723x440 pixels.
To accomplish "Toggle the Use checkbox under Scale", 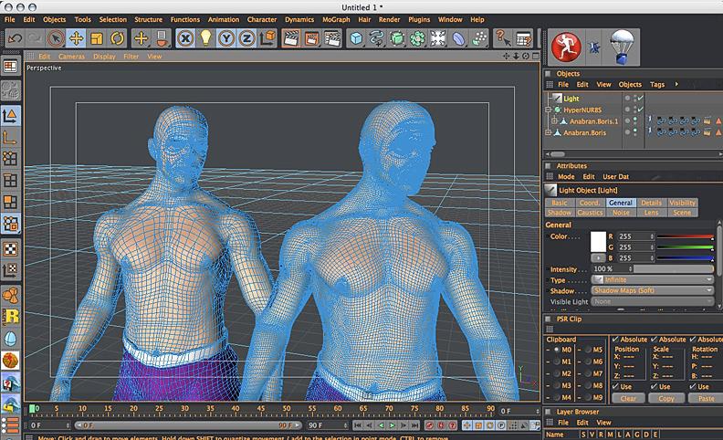I will (x=654, y=386).
